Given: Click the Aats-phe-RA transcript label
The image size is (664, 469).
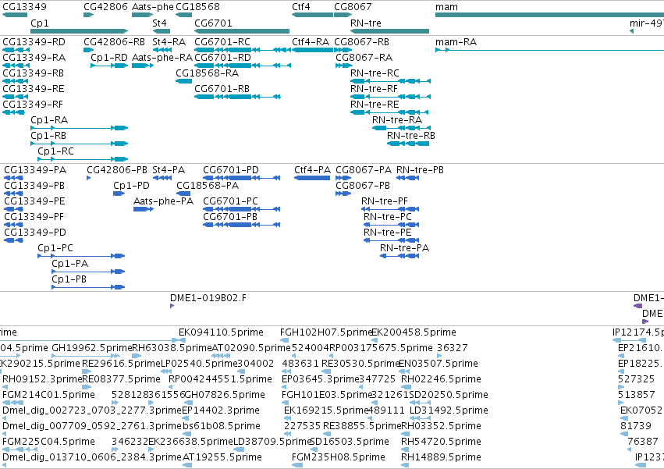Looking at the screenshot, I should tap(162, 57).
